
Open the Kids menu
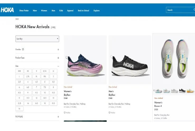pos(61,11)
